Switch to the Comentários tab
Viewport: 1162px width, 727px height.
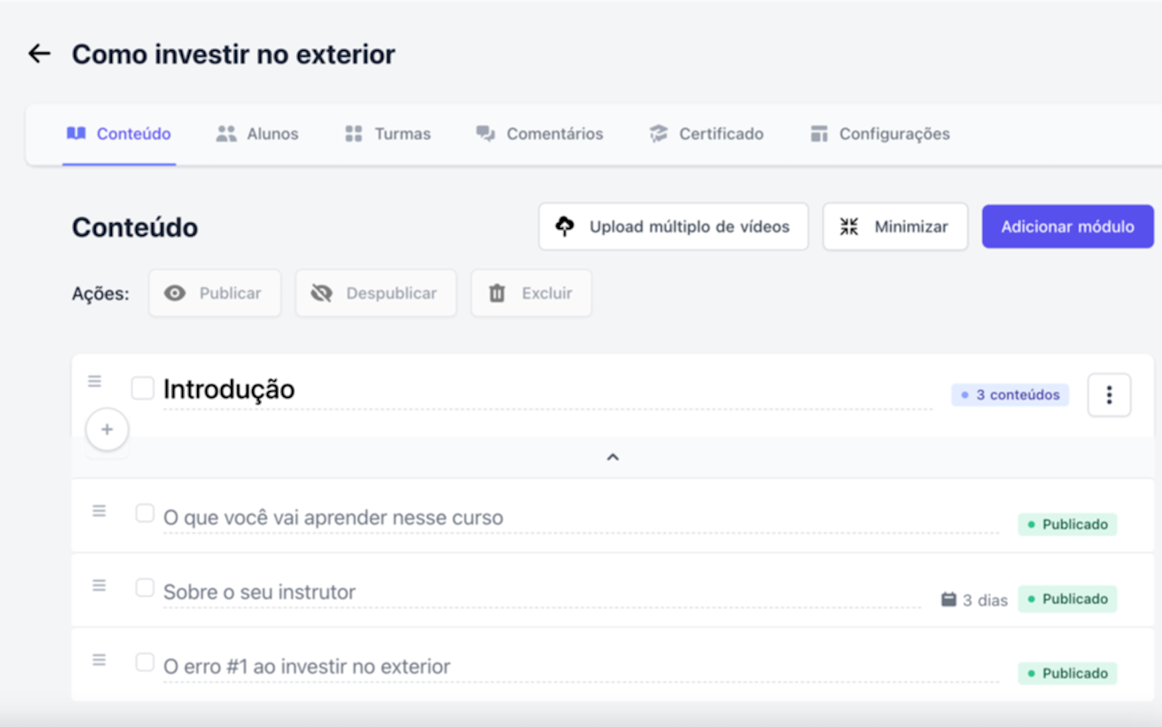point(539,134)
